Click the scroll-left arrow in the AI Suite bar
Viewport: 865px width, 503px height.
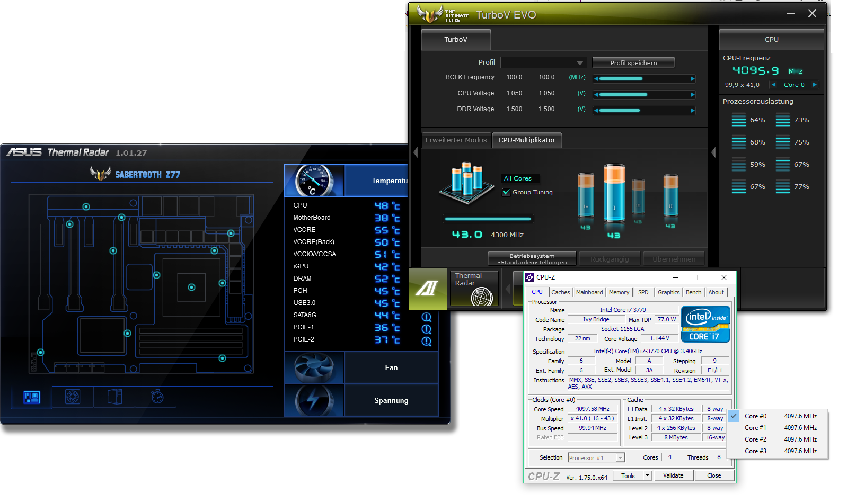[507, 289]
